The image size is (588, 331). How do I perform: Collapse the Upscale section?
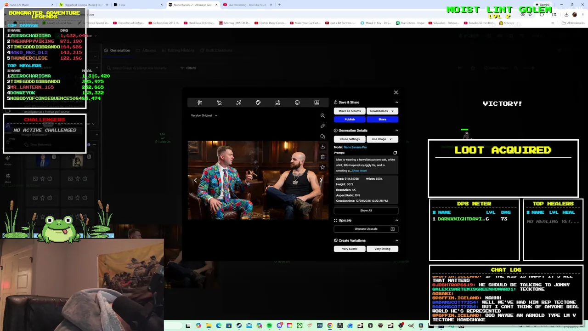click(x=397, y=220)
